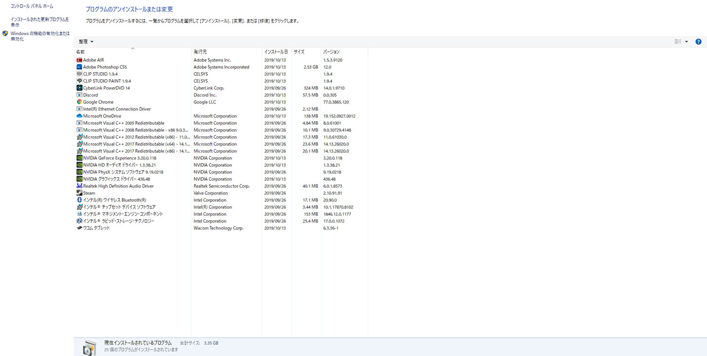Select the Realtek High Definition Audio icon
The height and width of the screenshot is (356, 707).
[79, 186]
